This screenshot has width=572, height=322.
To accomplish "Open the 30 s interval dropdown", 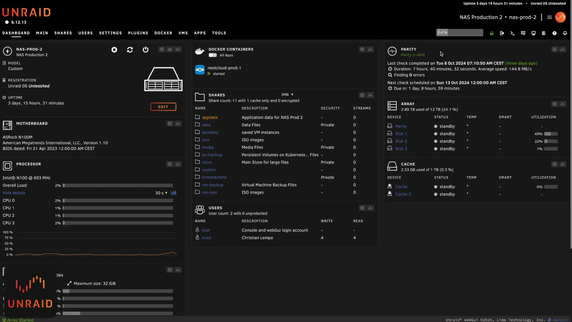I will (161, 193).
